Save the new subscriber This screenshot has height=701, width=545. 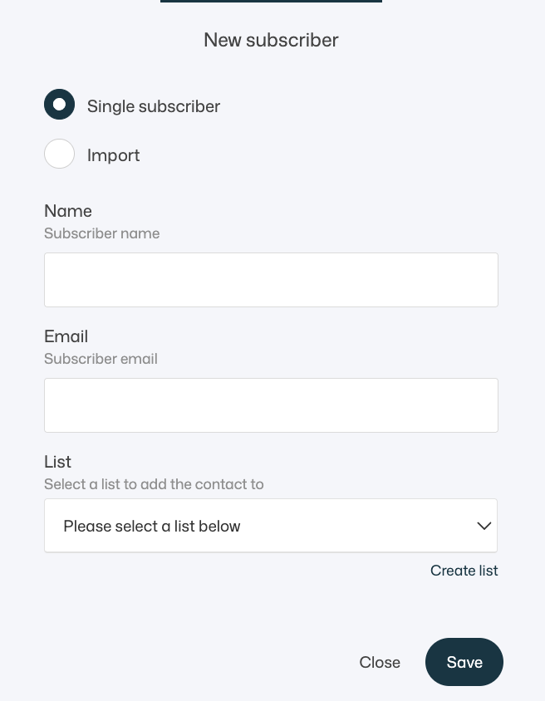(x=464, y=662)
